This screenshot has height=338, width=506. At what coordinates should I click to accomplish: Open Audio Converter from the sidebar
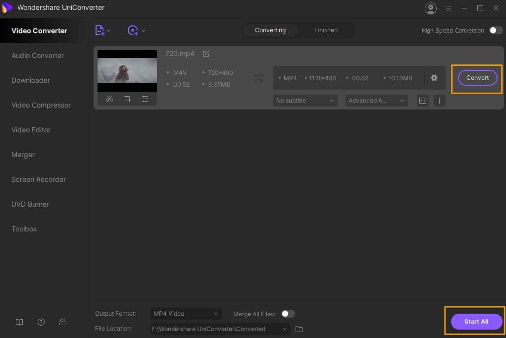point(38,56)
